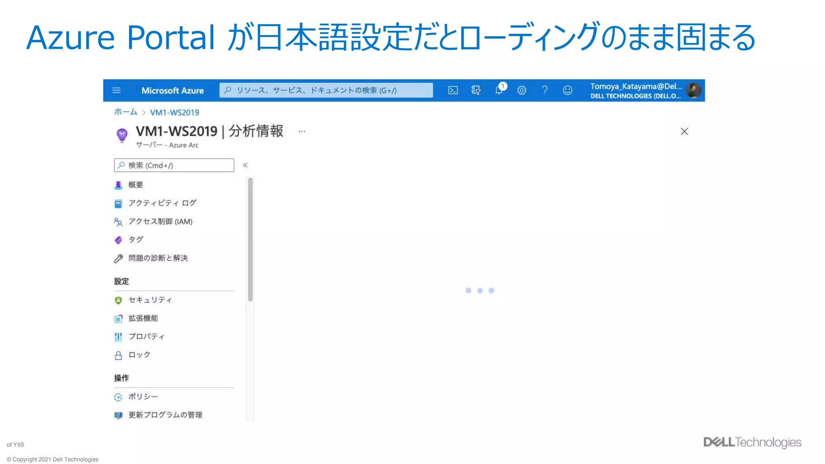
Task: Click the 設定 section heading
Action: point(121,282)
